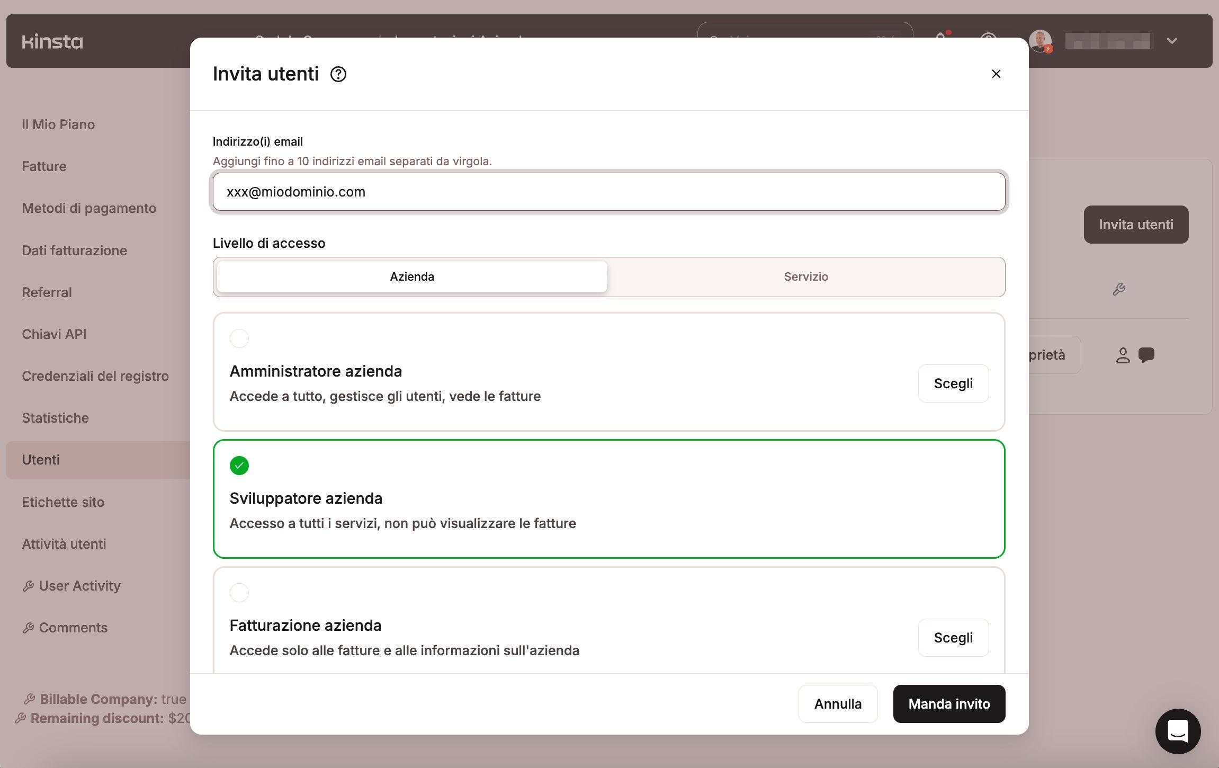Click the Annulla button
This screenshot has width=1219, height=768.
click(837, 704)
